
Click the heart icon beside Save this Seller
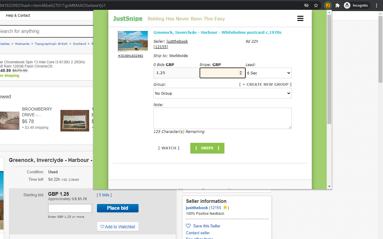click(188, 226)
